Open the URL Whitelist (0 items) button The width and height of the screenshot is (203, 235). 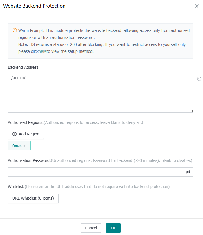point(33,198)
